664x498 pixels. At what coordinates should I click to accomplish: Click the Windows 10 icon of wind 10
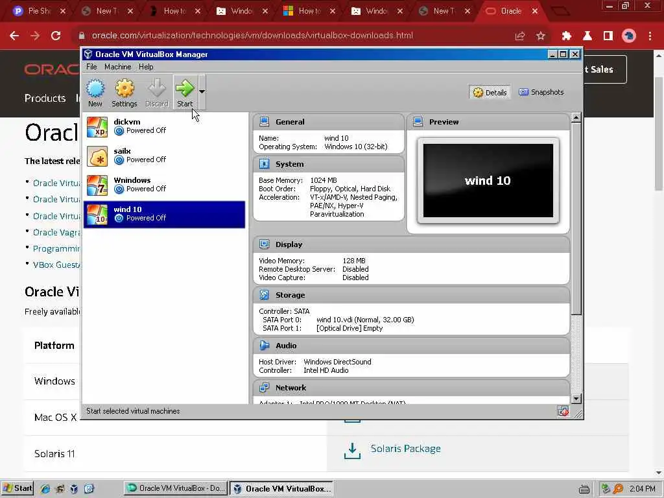pos(97,215)
